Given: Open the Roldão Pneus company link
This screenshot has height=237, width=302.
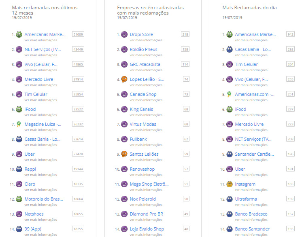Looking at the screenshot, I should click(143, 50).
